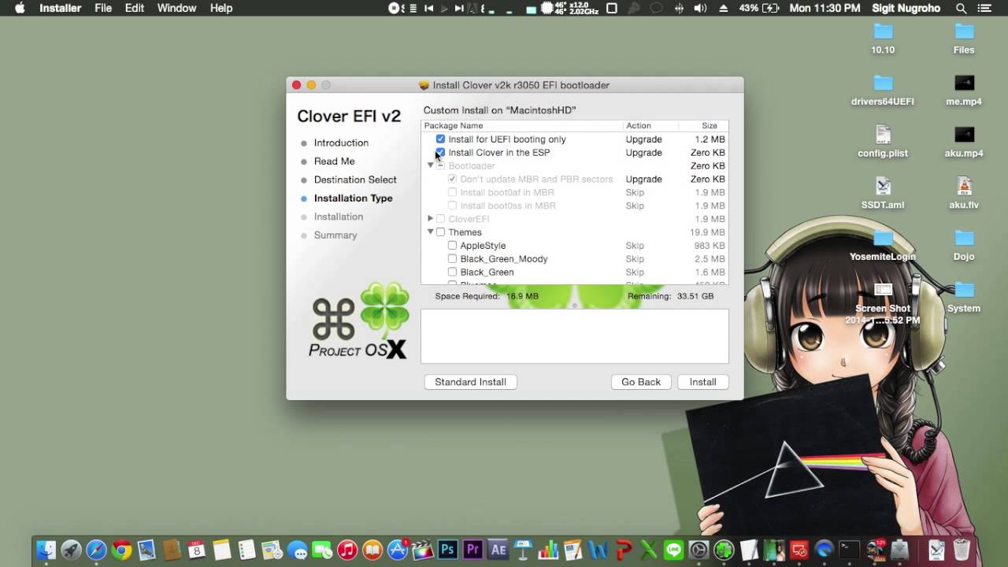The width and height of the screenshot is (1008, 567).
Task: Select the Files folder on desktop
Action: [964, 39]
